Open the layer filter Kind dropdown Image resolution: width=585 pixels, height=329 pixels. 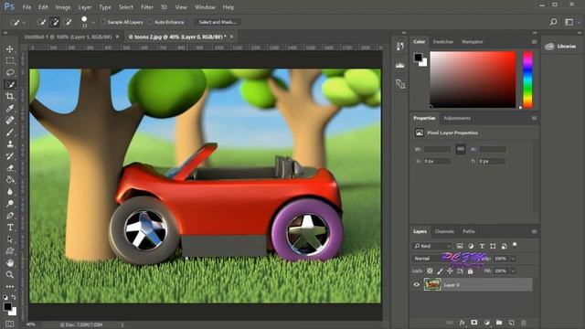tap(432, 246)
